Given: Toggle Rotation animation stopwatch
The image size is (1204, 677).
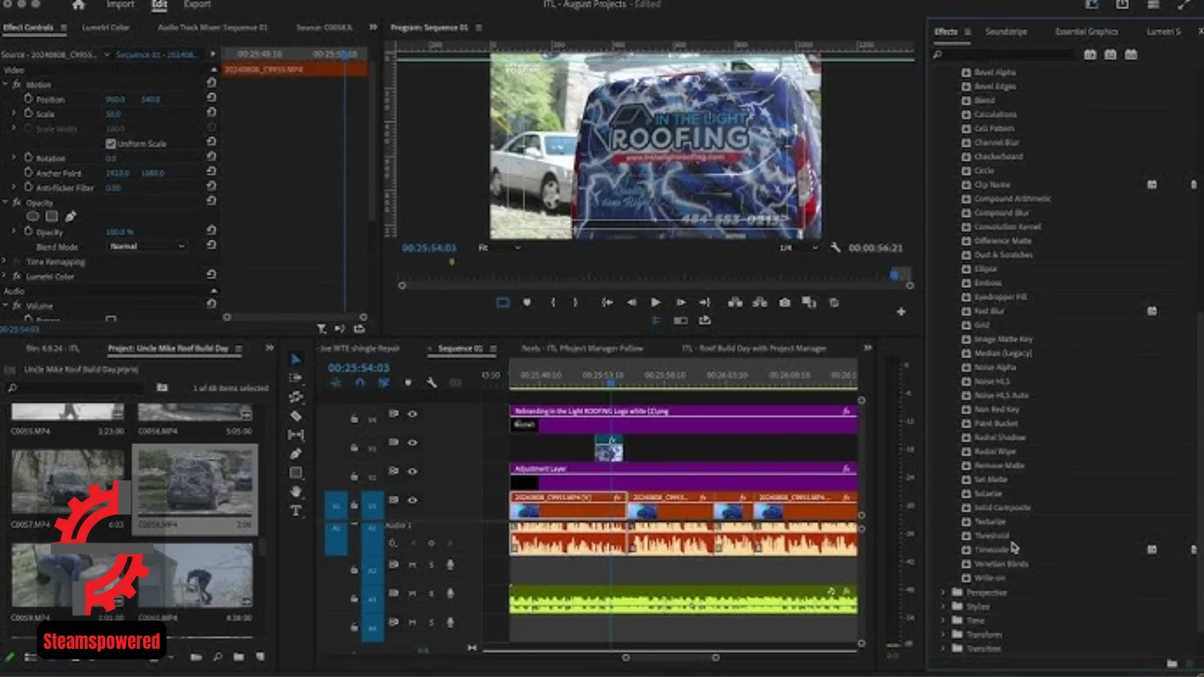Looking at the screenshot, I should coord(28,158).
